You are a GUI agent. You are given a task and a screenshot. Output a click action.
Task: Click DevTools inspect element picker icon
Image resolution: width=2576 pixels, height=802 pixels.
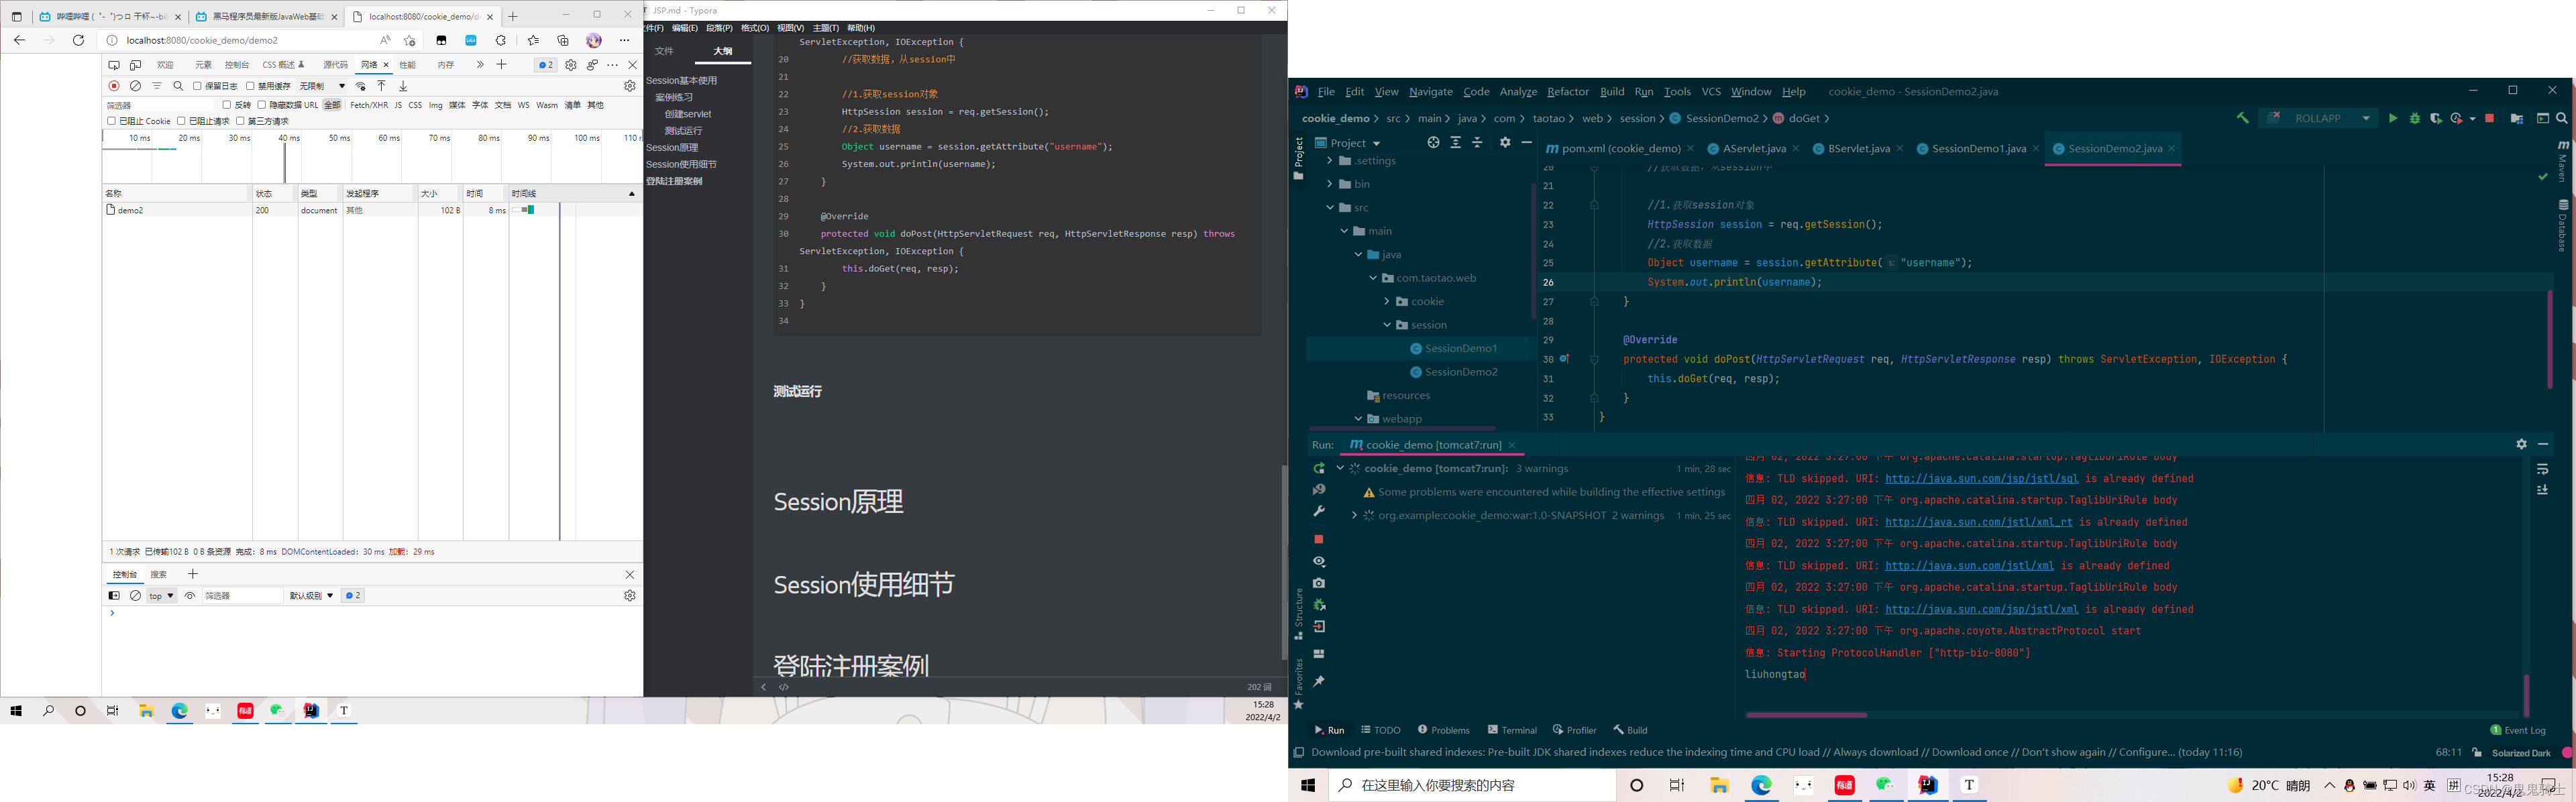coord(114,65)
